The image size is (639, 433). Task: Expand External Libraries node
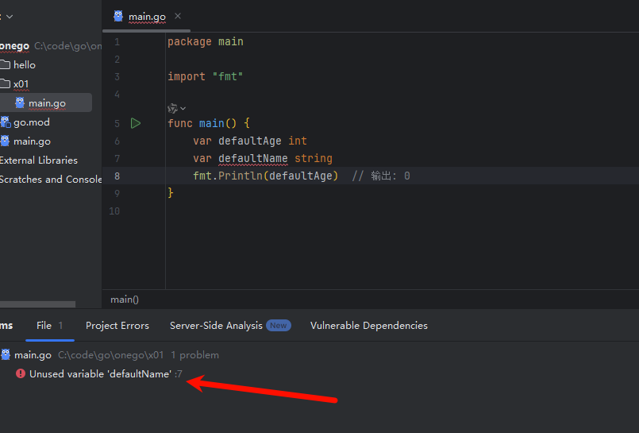(x=39, y=160)
